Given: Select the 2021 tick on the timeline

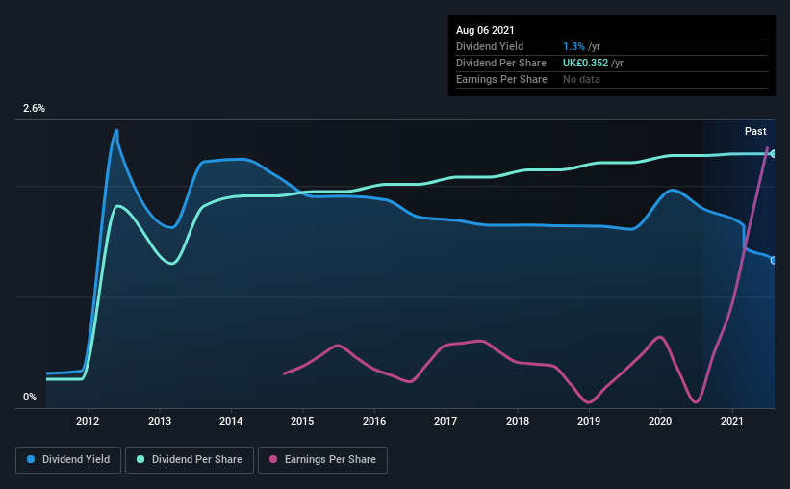Looking at the screenshot, I should click(x=731, y=421).
